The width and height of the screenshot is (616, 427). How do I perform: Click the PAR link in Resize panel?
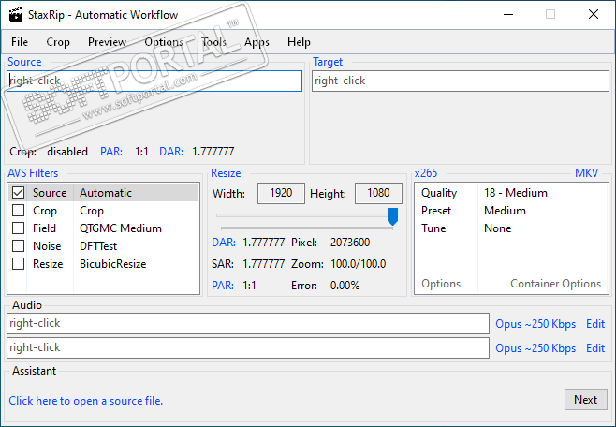point(223,286)
